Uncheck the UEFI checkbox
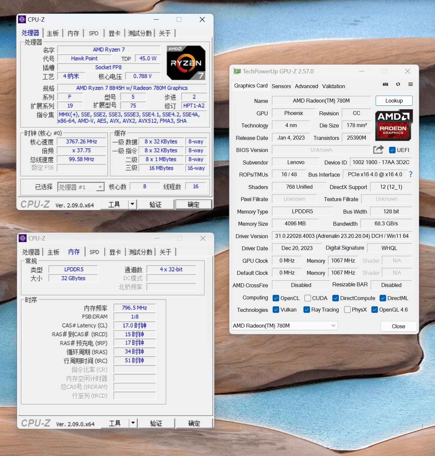 point(392,150)
